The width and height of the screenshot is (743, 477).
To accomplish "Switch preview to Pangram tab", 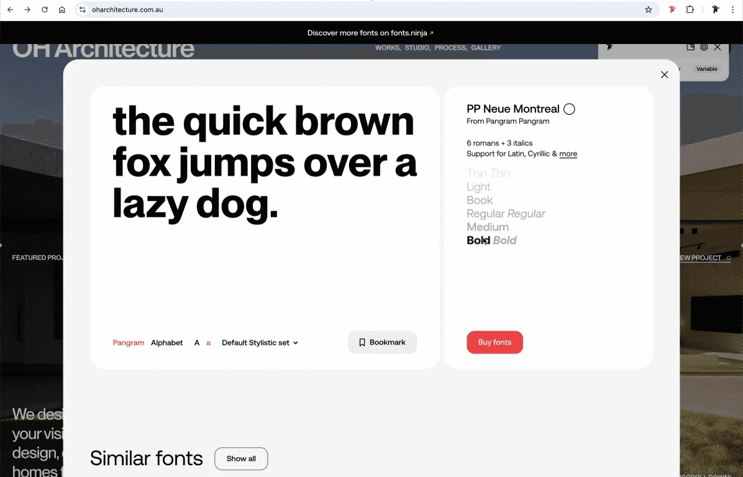I will (129, 342).
